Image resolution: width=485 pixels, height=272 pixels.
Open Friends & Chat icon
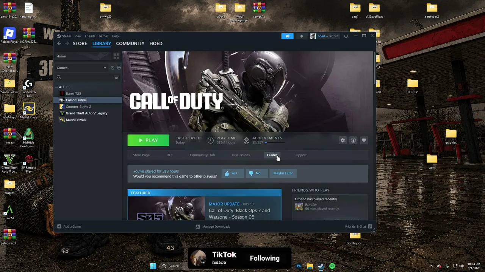tap(370, 227)
